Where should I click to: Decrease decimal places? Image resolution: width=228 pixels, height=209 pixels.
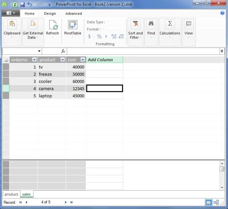tap(121, 36)
